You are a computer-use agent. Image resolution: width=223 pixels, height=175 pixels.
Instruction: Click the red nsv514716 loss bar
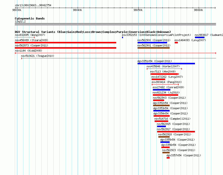pyautogui.click(x=161, y=121)
